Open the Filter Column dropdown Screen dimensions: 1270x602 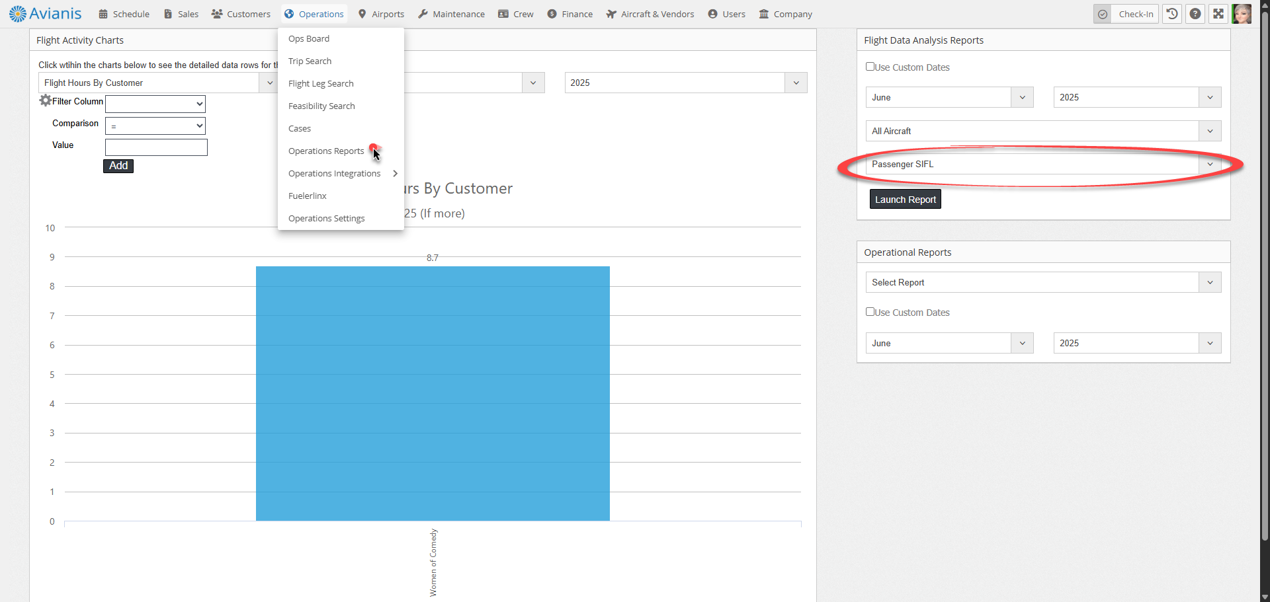[155, 104]
